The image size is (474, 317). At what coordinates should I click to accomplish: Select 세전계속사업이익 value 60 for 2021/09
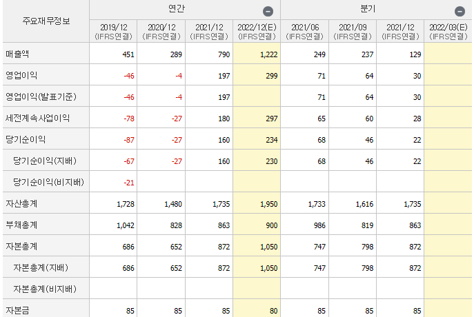coord(369,119)
